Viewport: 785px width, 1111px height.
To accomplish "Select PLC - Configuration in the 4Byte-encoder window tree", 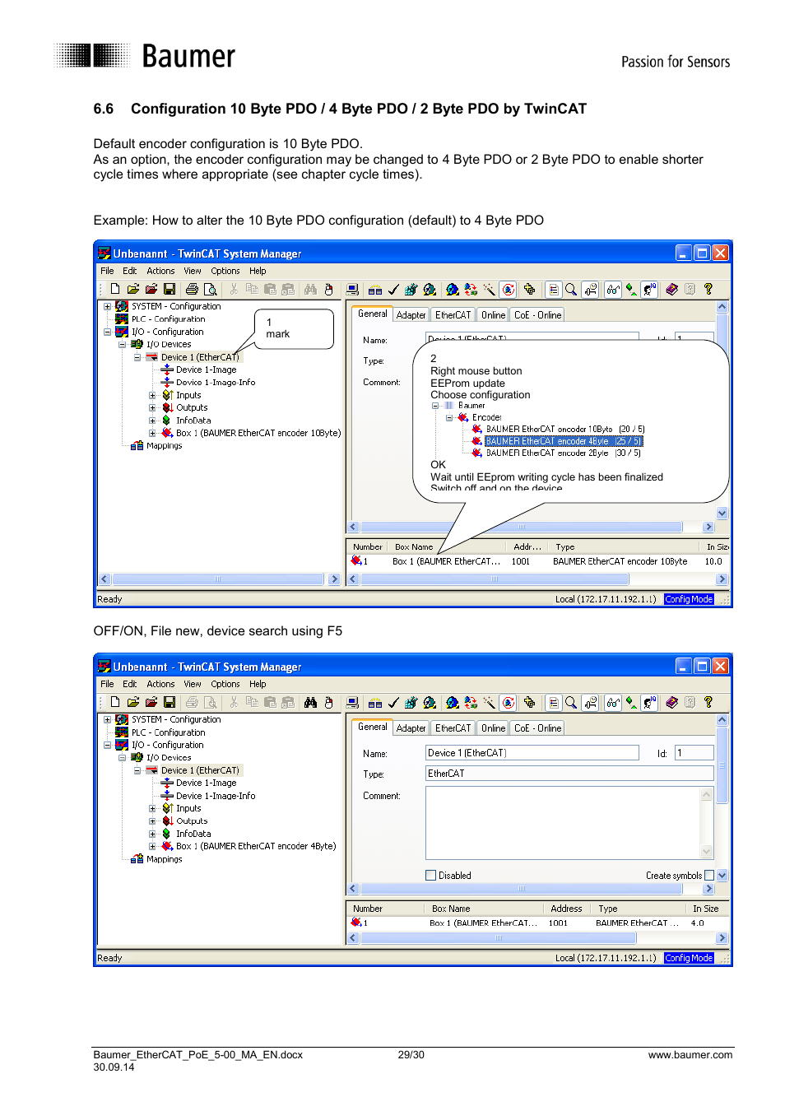I will pos(168,732).
